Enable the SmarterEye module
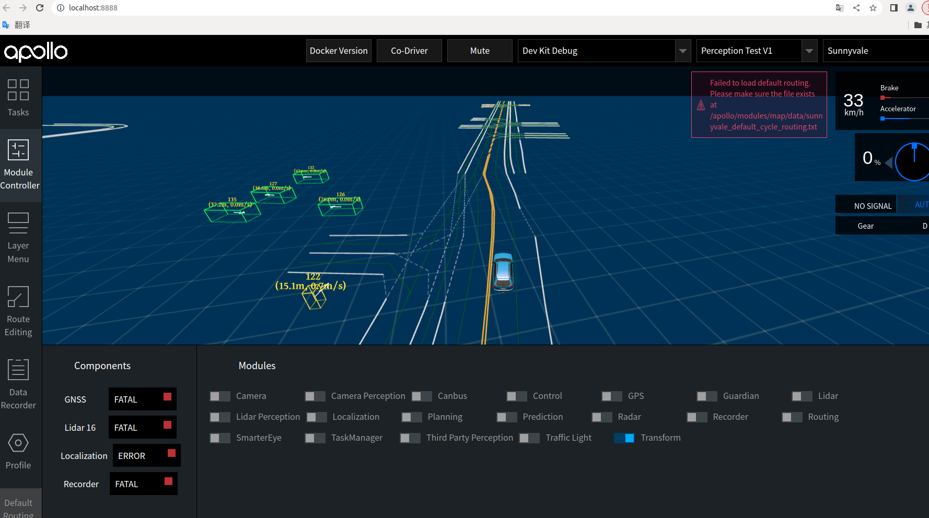The width and height of the screenshot is (929, 518). coord(220,438)
